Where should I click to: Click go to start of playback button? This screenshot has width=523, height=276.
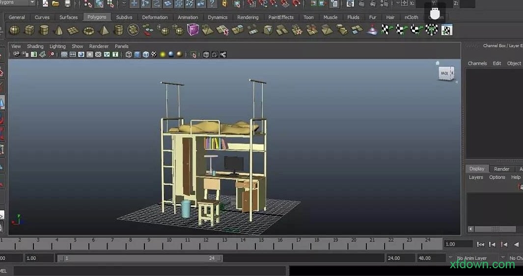coord(481,244)
